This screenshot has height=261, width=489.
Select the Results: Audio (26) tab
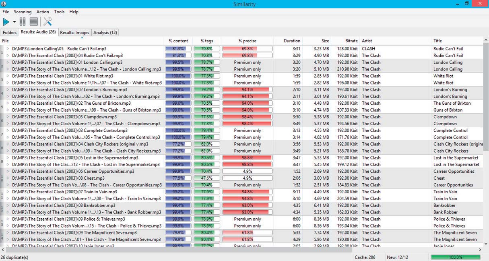[x=38, y=32]
